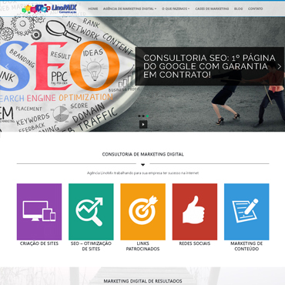Click the LinoMIX Comunicação logo

tap(49, 8)
